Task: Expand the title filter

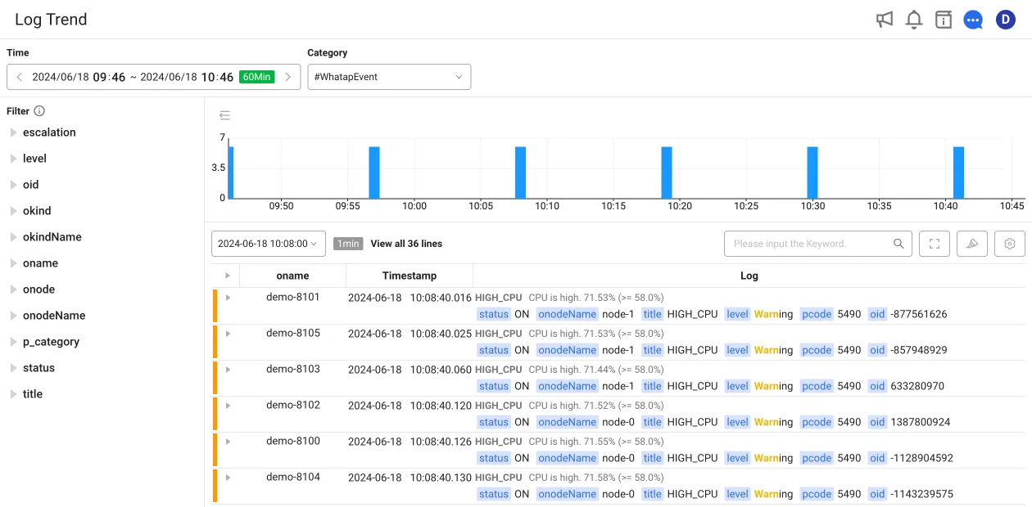Action: pos(13,394)
